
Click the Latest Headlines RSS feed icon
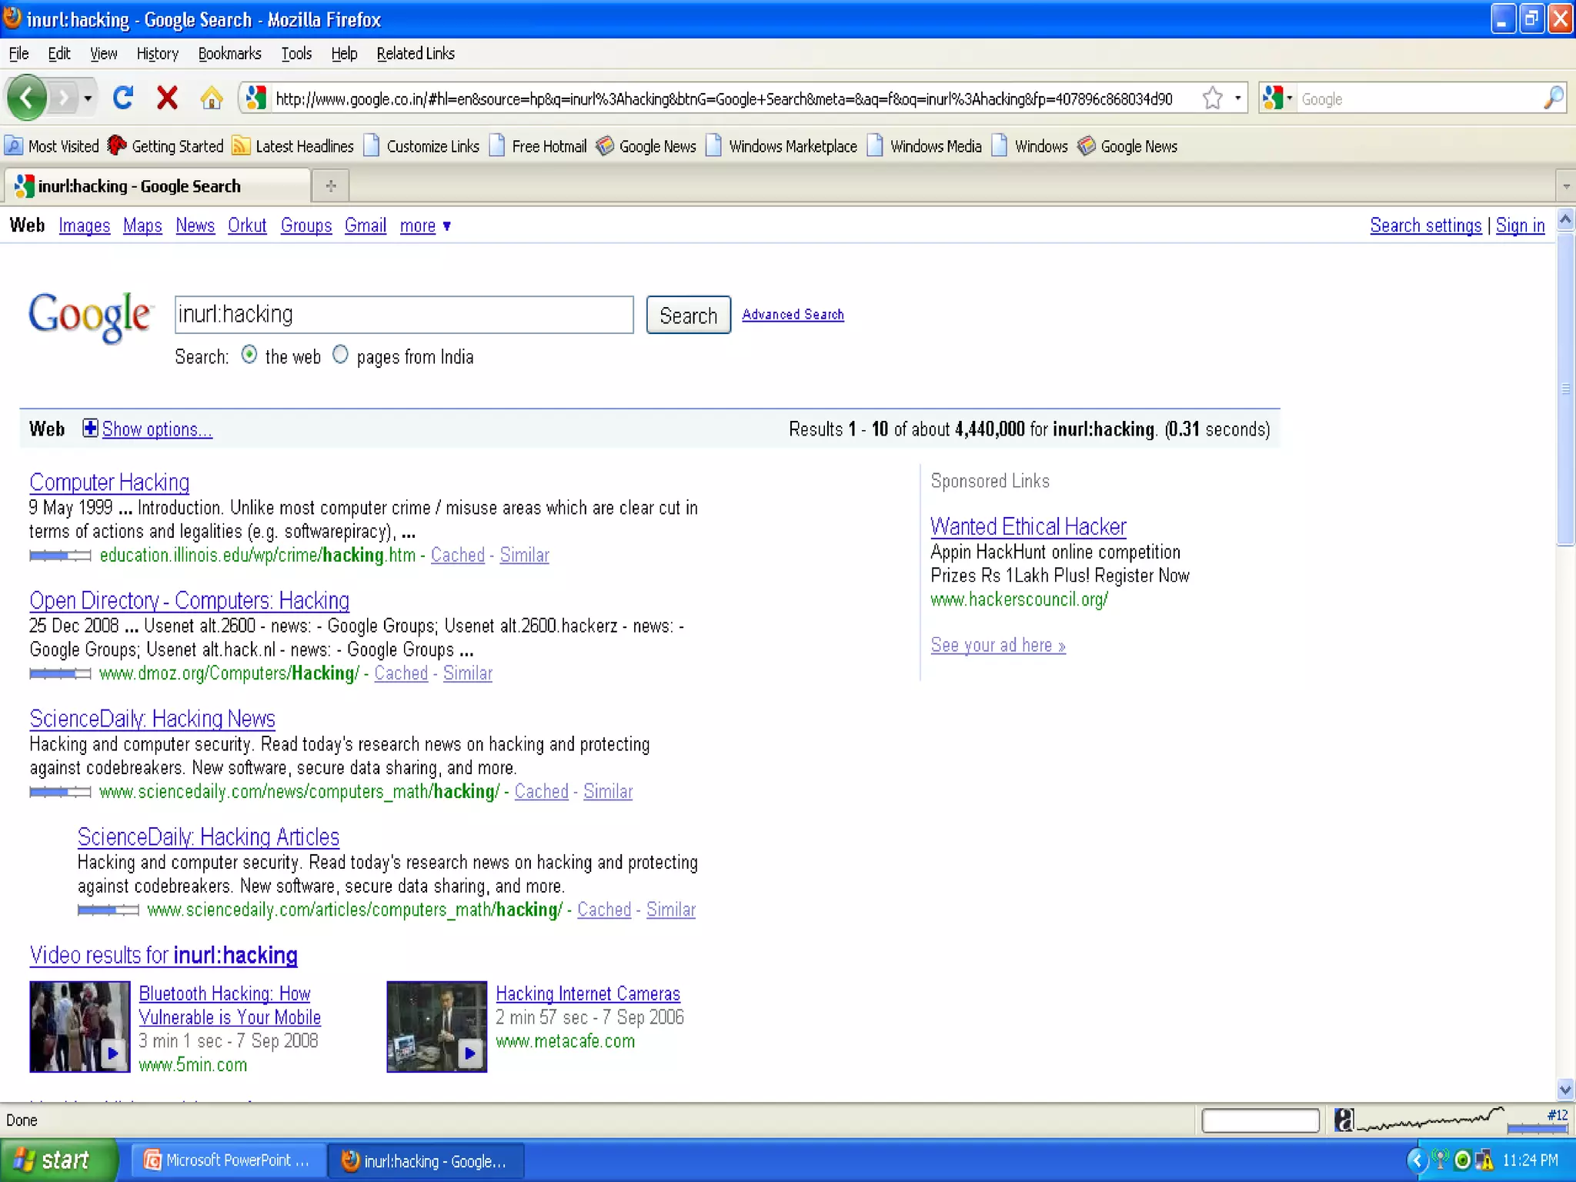coord(241,146)
